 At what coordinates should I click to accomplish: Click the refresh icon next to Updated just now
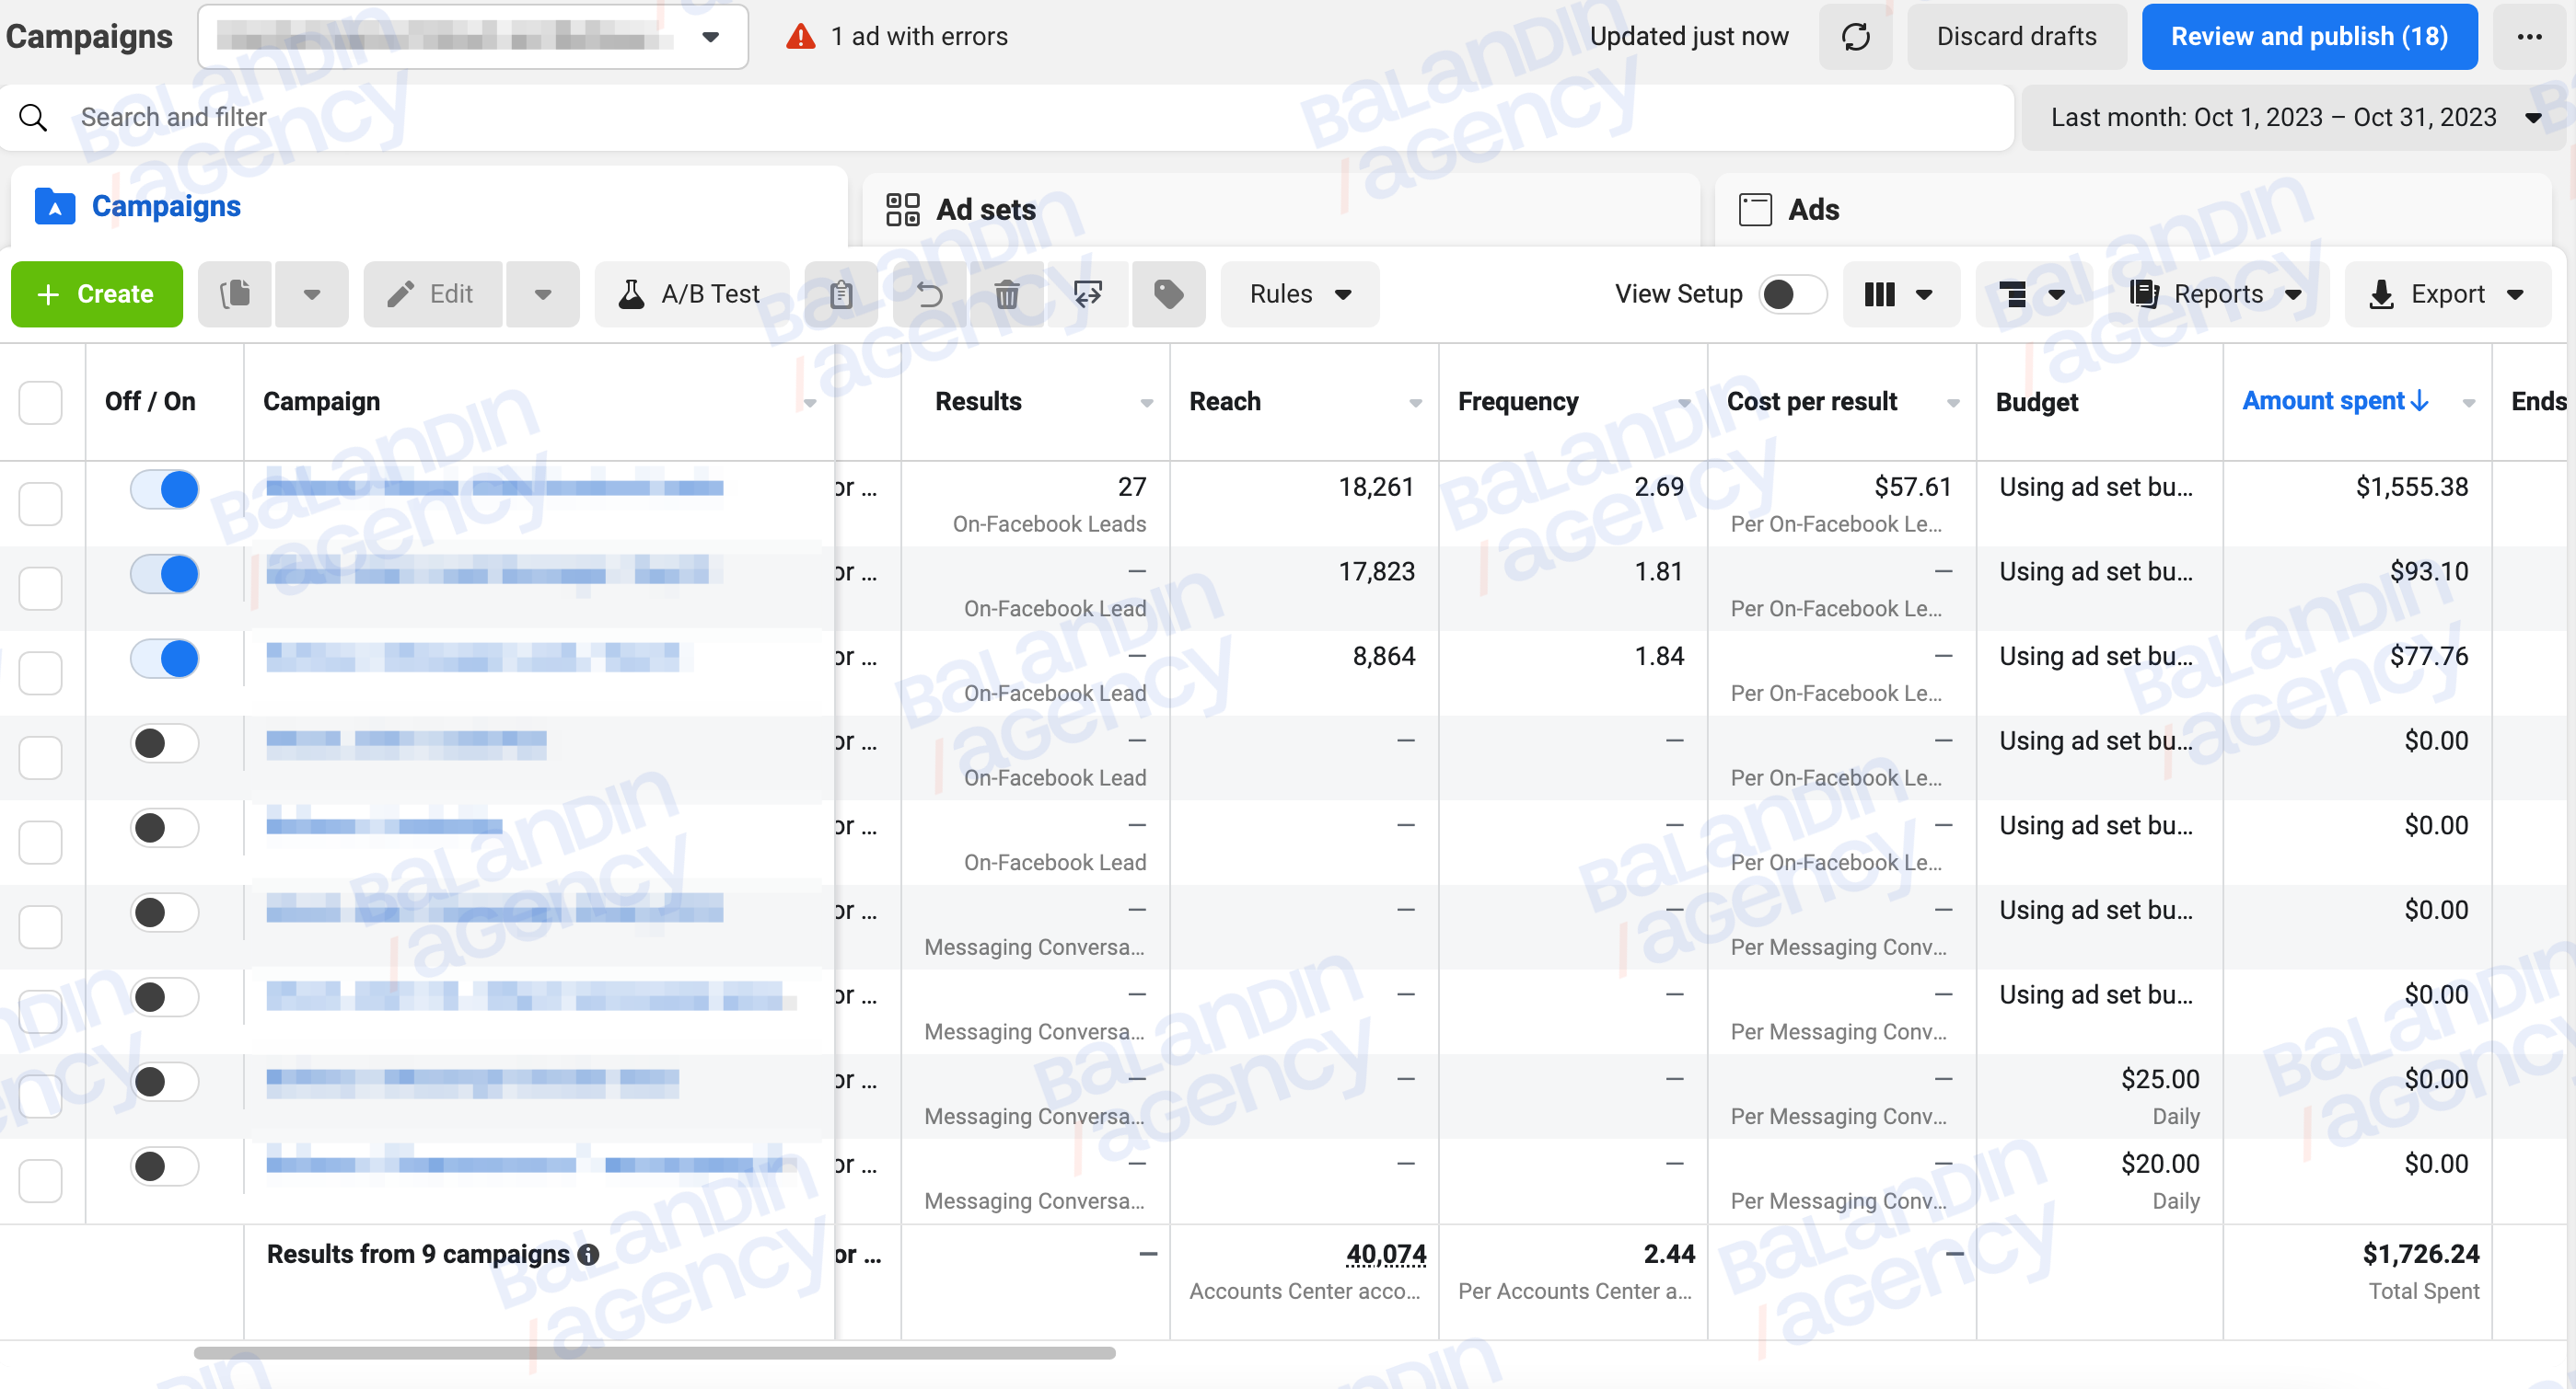[x=1855, y=37]
